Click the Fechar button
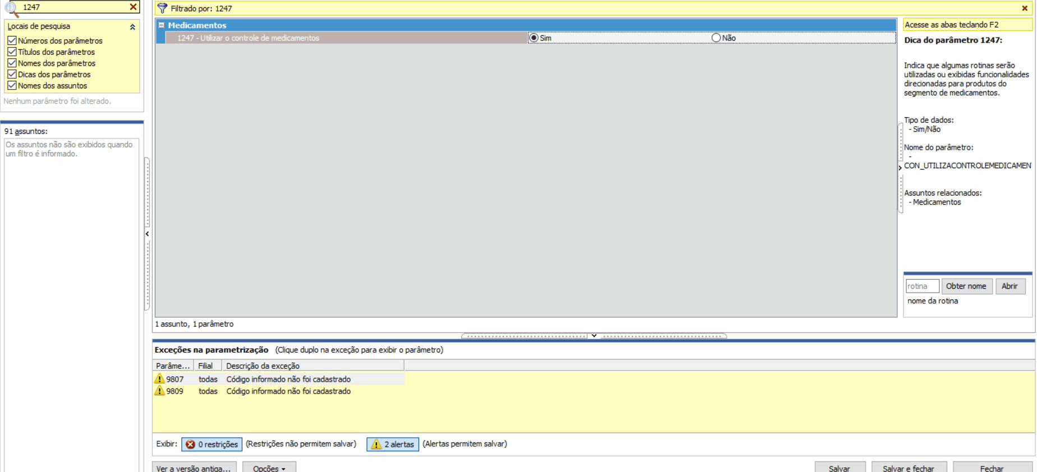The width and height of the screenshot is (1037, 472). (993, 468)
